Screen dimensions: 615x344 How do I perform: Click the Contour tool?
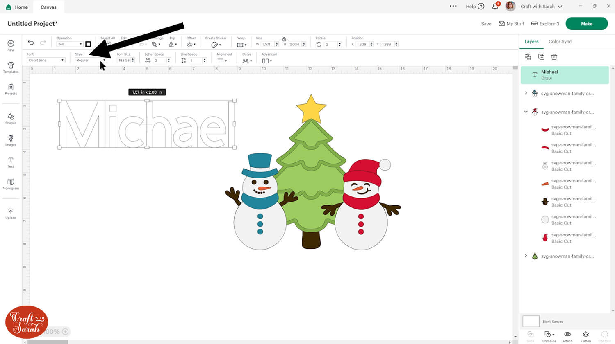pos(604,336)
